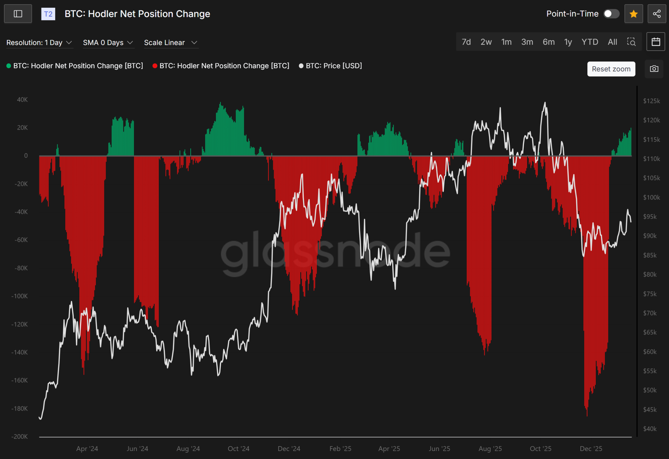Star this chart as a favorite
This screenshot has width=669, height=459.
tap(633, 14)
